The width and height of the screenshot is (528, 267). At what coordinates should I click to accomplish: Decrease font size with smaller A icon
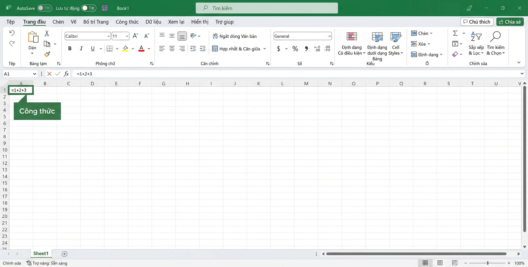(x=147, y=36)
